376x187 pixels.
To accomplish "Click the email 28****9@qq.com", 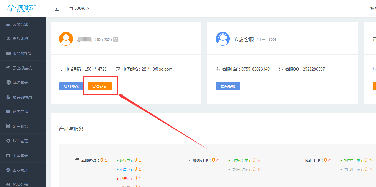I will click(157, 69).
